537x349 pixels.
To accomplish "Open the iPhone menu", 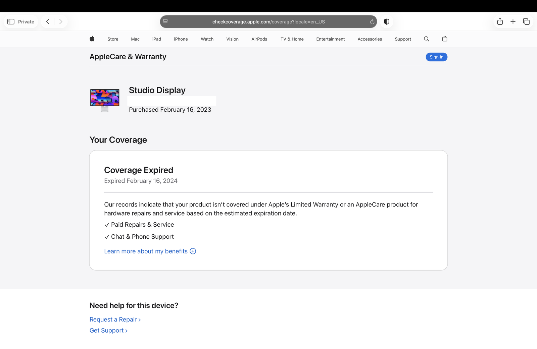I will click(181, 39).
